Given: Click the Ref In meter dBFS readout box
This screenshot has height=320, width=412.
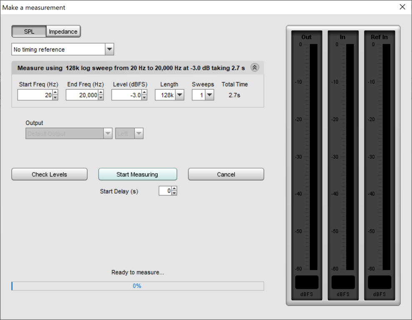Looking at the screenshot, I should click(x=379, y=282).
